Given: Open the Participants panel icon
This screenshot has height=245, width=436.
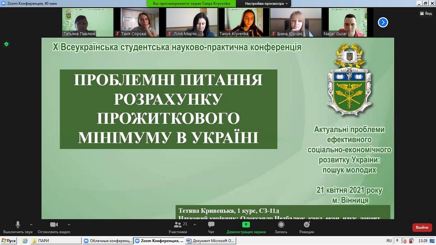Looking at the screenshot, I should [178, 225].
